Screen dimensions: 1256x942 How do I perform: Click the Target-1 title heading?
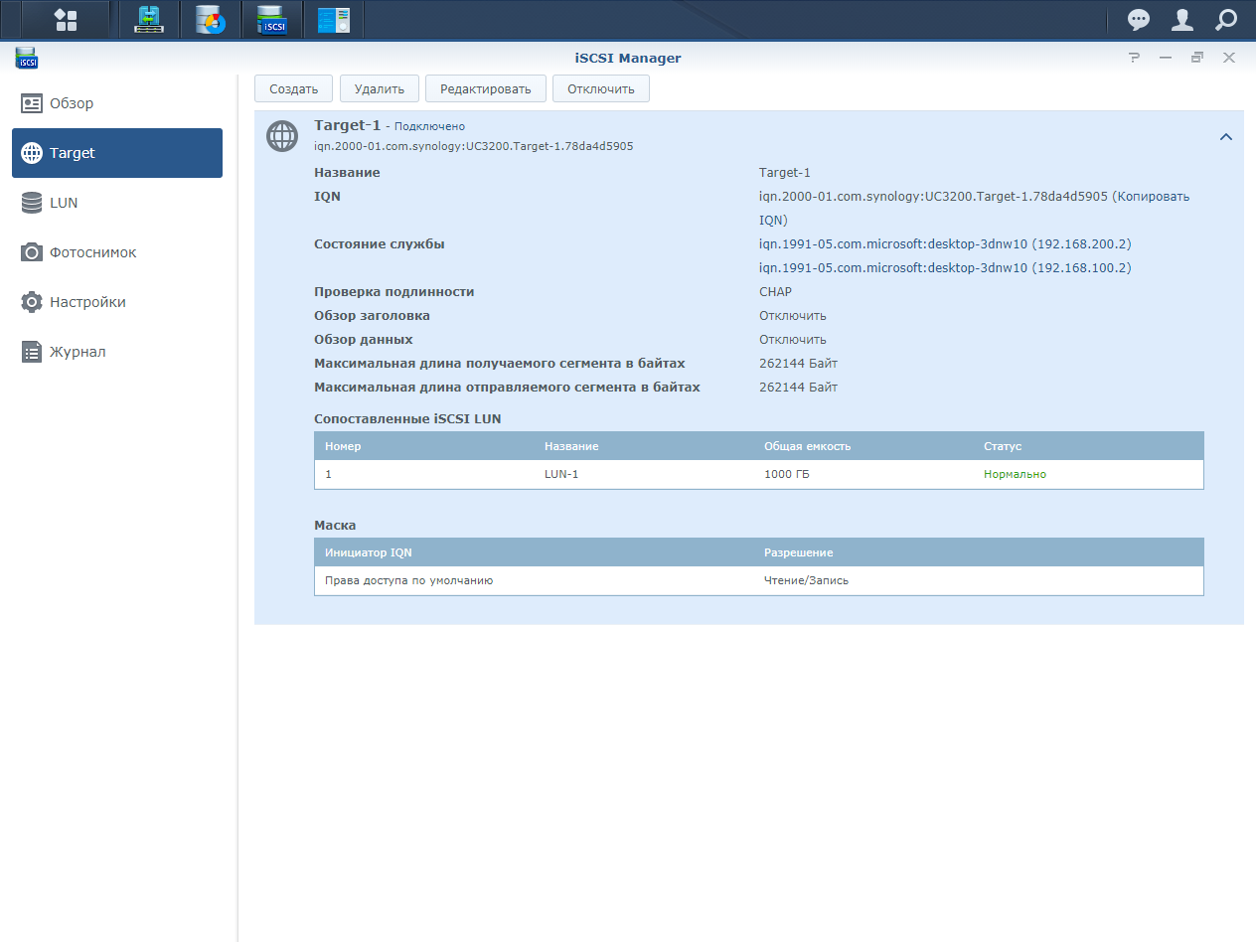coord(348,125)
